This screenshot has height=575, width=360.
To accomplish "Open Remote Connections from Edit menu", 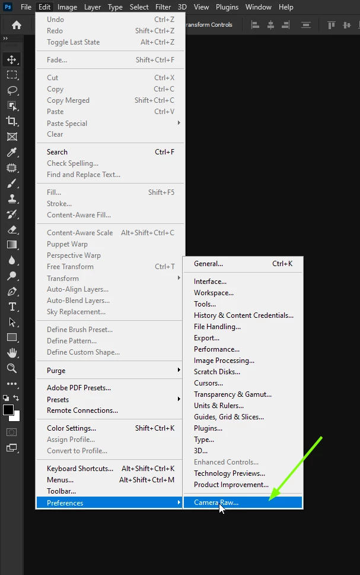I will click(x=110, y=410).
